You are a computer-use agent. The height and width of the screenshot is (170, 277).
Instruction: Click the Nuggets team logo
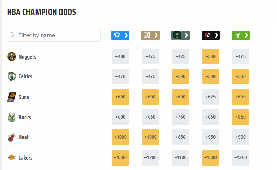pyautogui.click(x=12, y=57)
